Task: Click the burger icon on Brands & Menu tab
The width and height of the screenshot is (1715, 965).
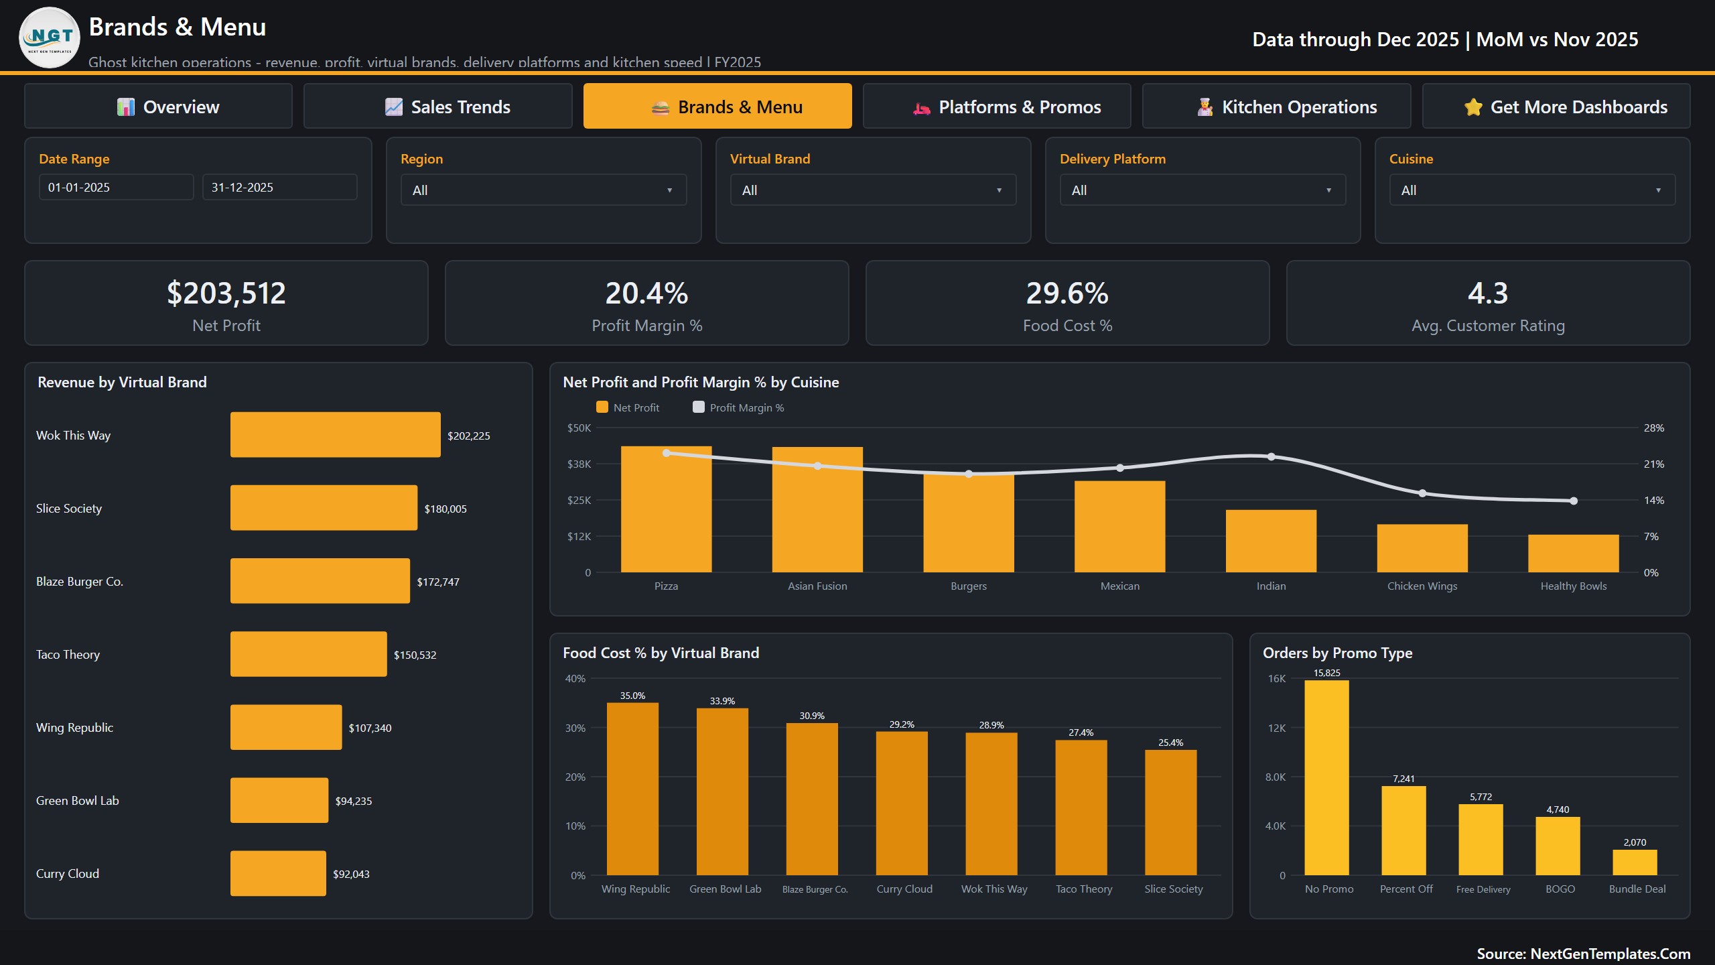Action: [x=661, y=107]
